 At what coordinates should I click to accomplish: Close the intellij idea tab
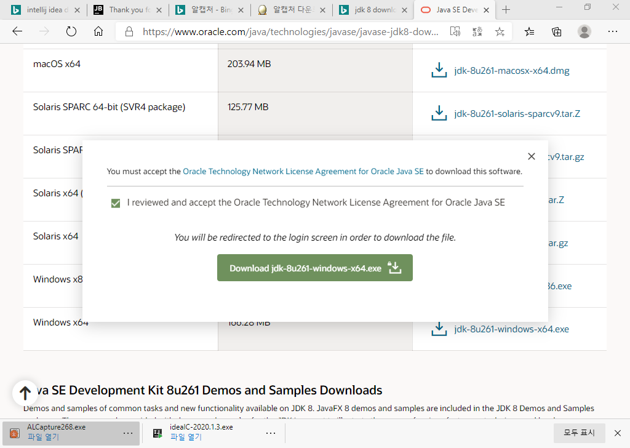pos(77,10)
